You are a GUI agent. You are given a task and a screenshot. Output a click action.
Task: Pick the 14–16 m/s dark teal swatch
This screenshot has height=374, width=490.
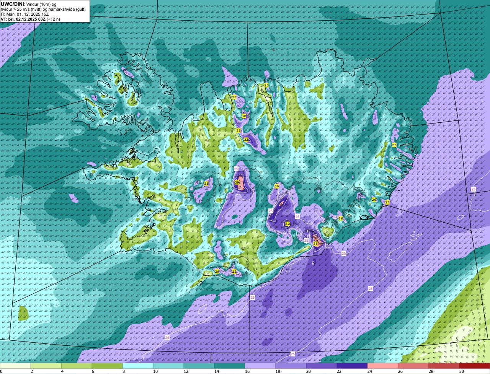[x=230, y=366]
